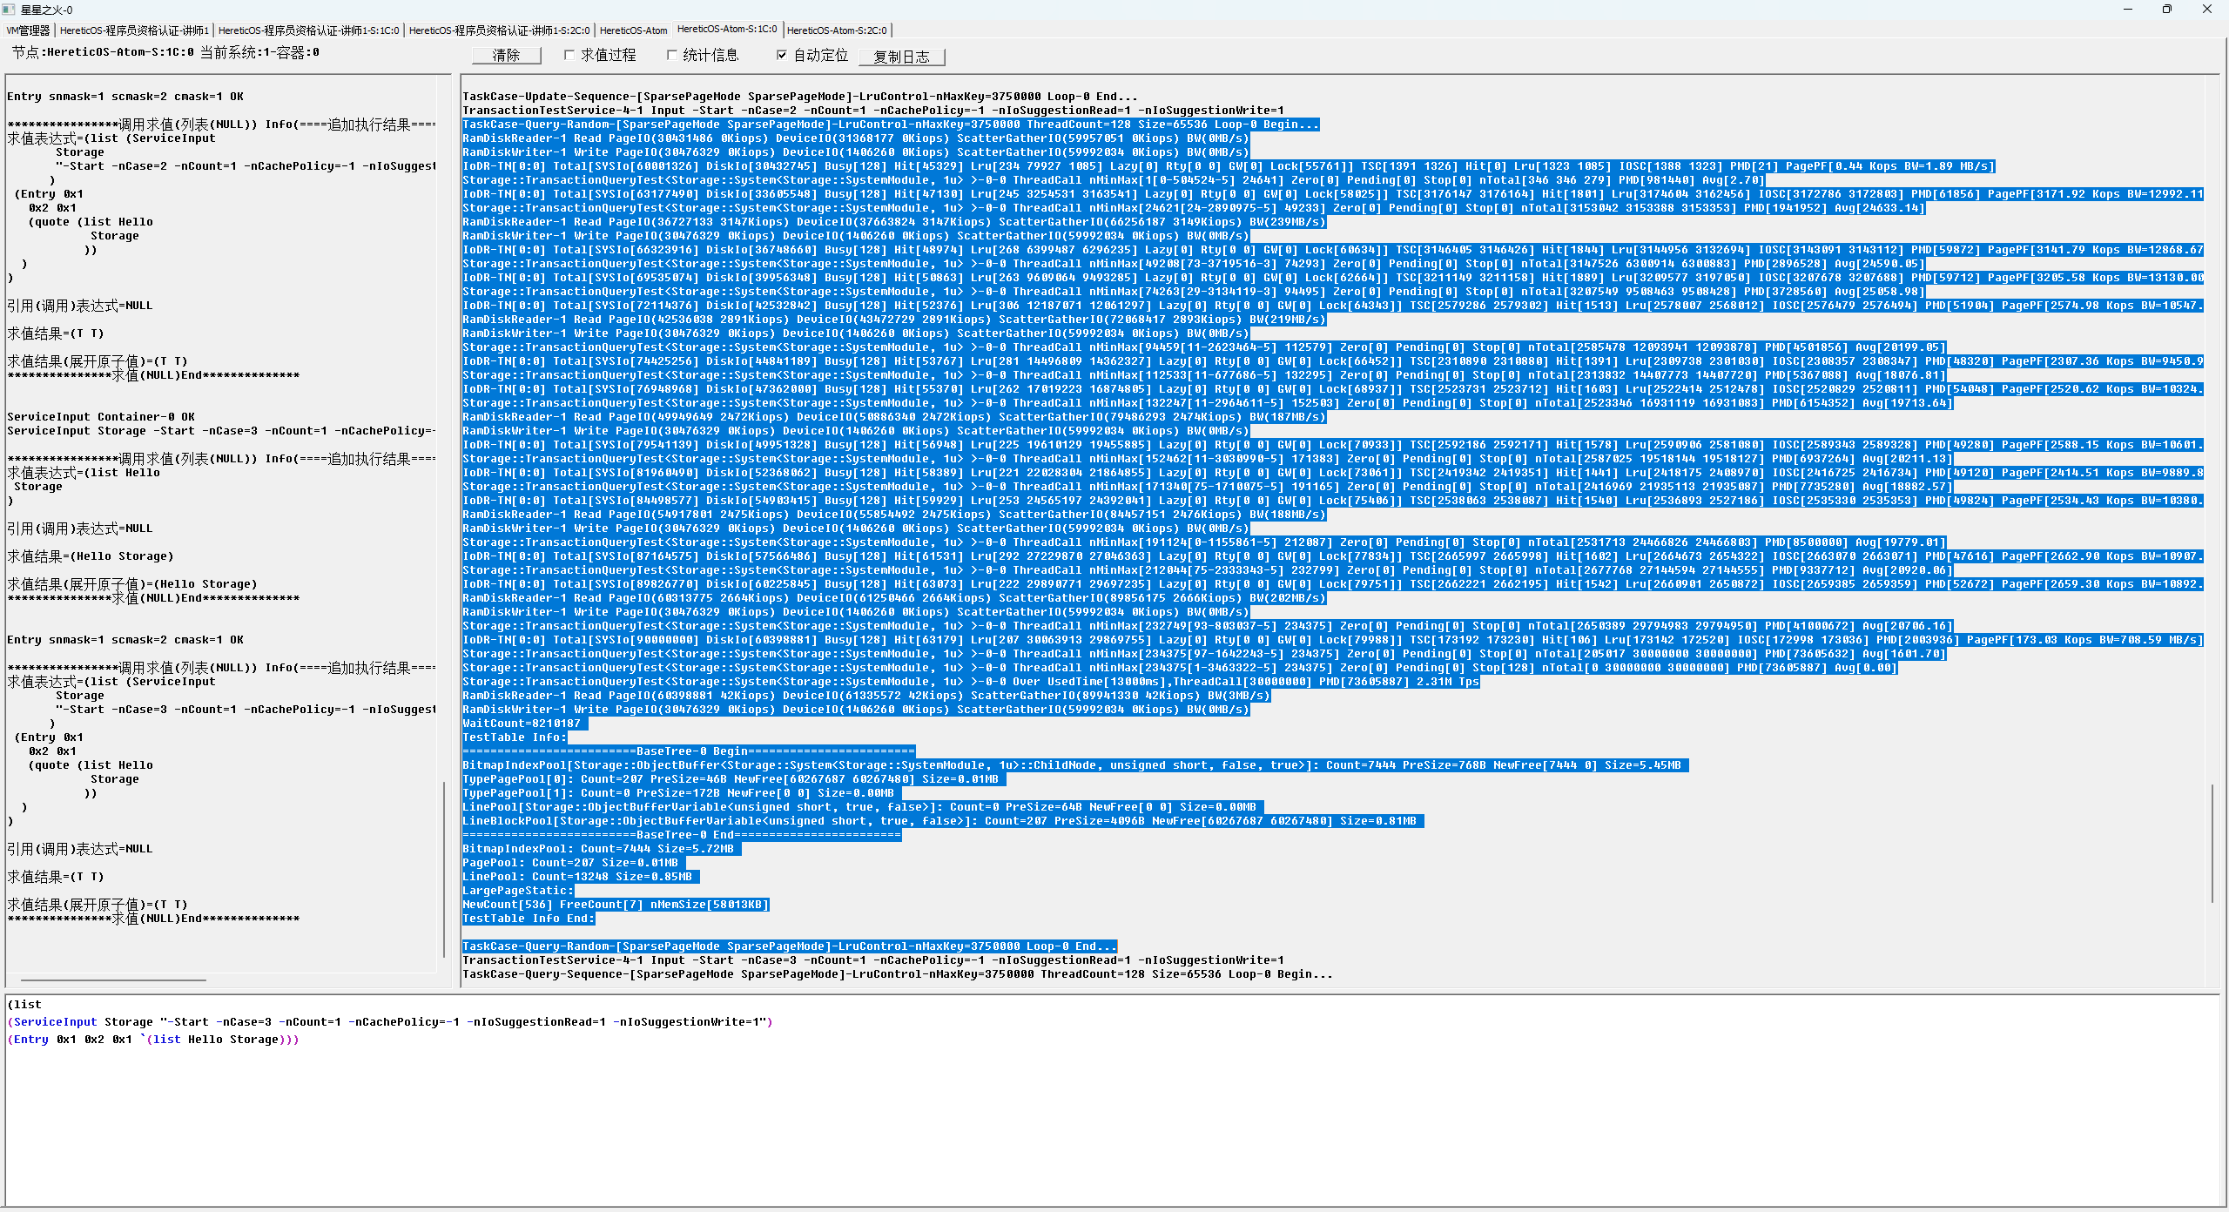
Task: Switch to the VM管理器 tab
Action: tap(29, 30)
